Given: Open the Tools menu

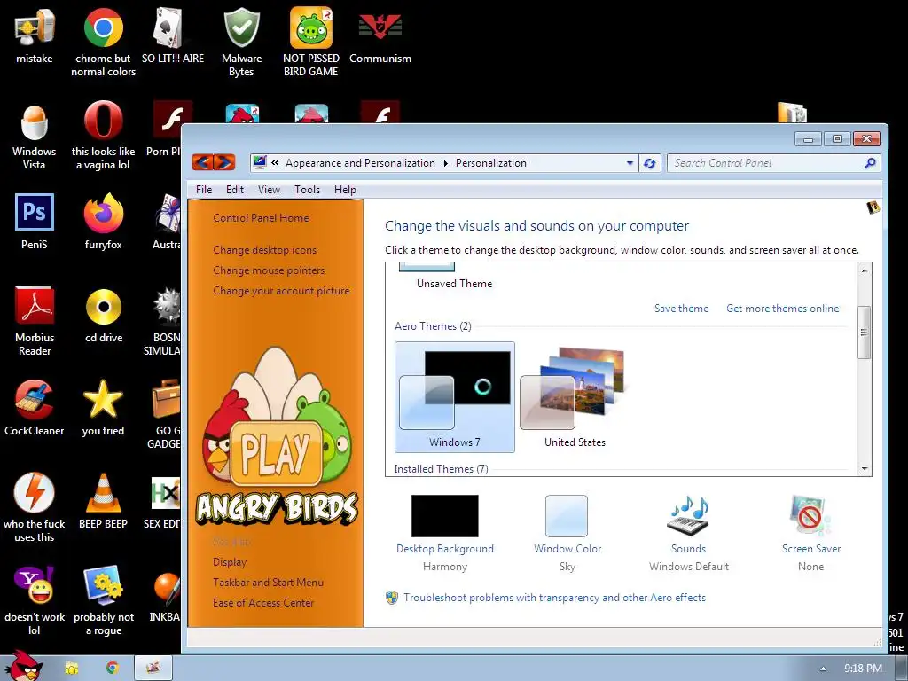Looking at the screenshot, I should point(307,190).
